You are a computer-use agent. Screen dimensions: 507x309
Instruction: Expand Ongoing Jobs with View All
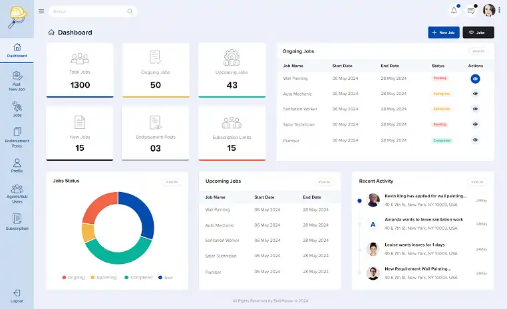(477, 51)
